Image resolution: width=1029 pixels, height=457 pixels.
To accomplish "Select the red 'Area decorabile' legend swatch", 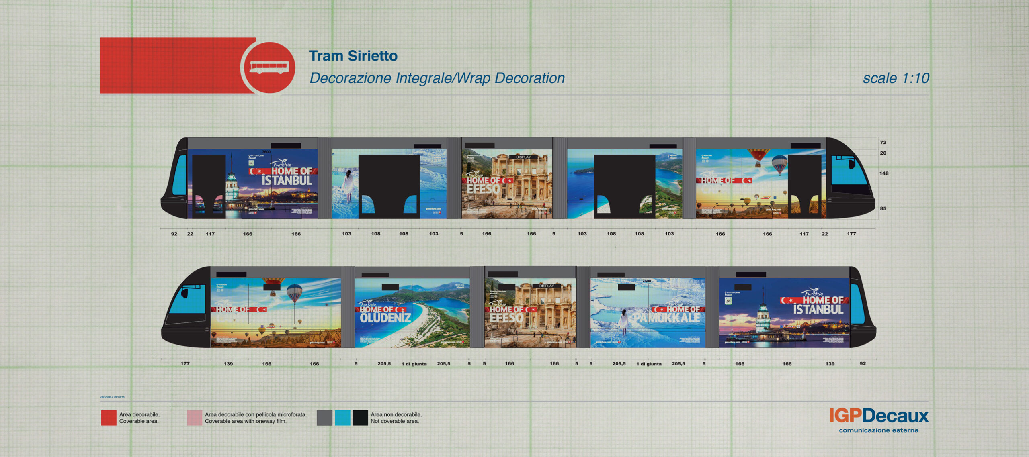I will tap(109, 418).
